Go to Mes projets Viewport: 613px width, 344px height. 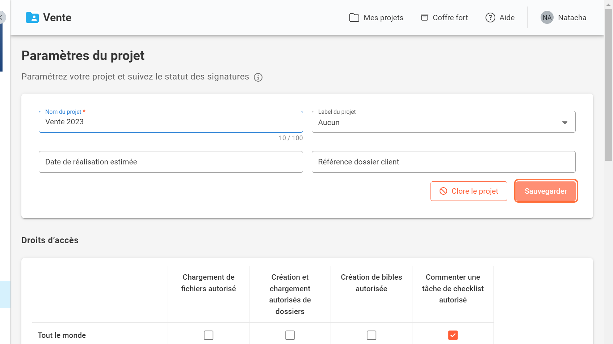[x=383, y=18]
